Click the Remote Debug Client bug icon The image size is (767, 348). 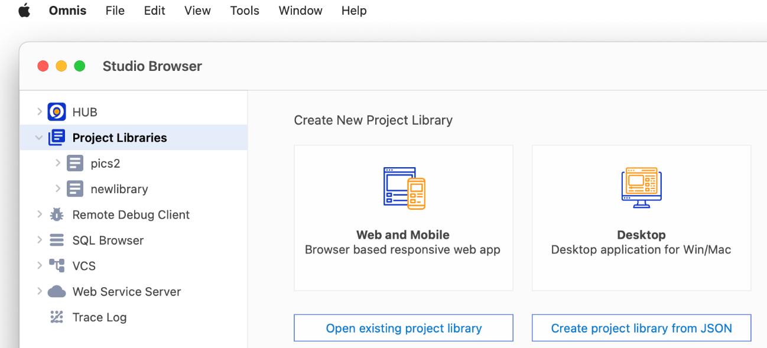[57, 214]
